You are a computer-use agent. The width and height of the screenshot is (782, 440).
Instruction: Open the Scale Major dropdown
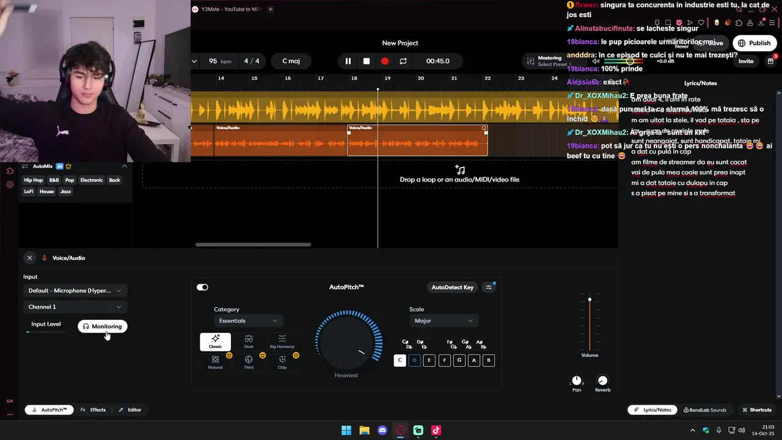pyautogui.click(x=444, y=321)
